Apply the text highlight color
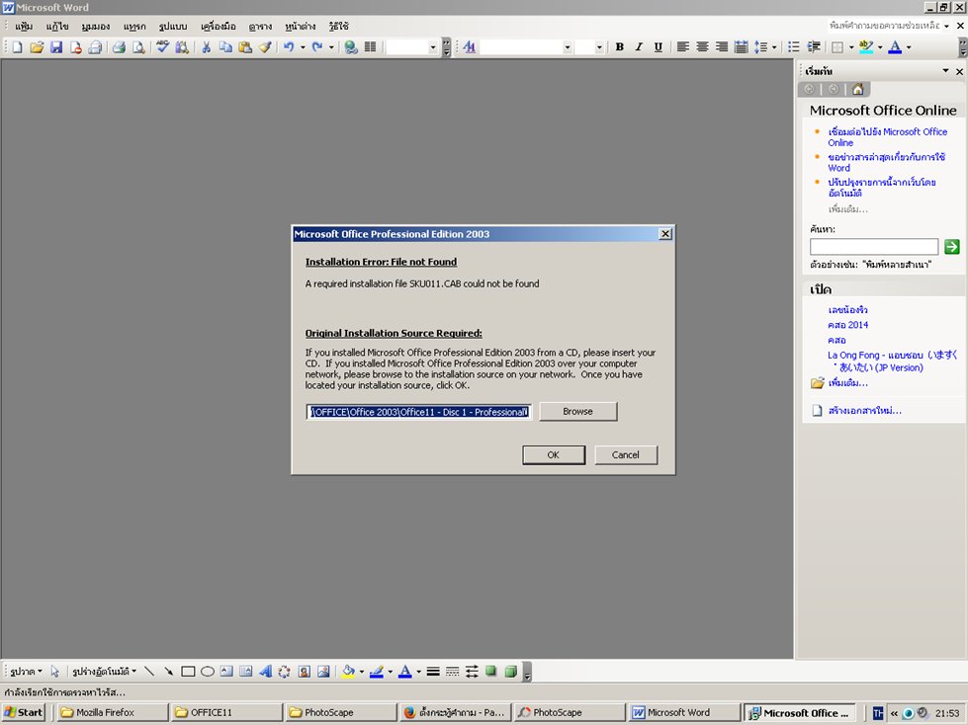This screenshot has height=725, width=968. point(866,46)
